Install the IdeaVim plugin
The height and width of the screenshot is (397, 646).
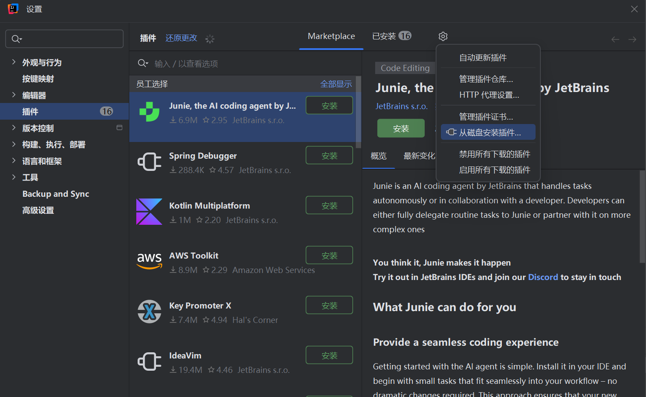[329, 355]
